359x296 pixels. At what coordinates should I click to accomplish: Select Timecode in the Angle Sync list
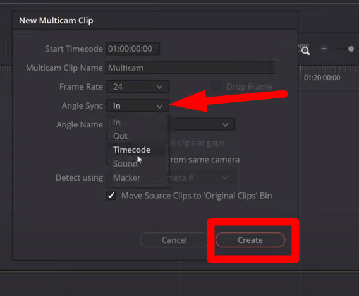pyautogui.click(x=132, y=150)
